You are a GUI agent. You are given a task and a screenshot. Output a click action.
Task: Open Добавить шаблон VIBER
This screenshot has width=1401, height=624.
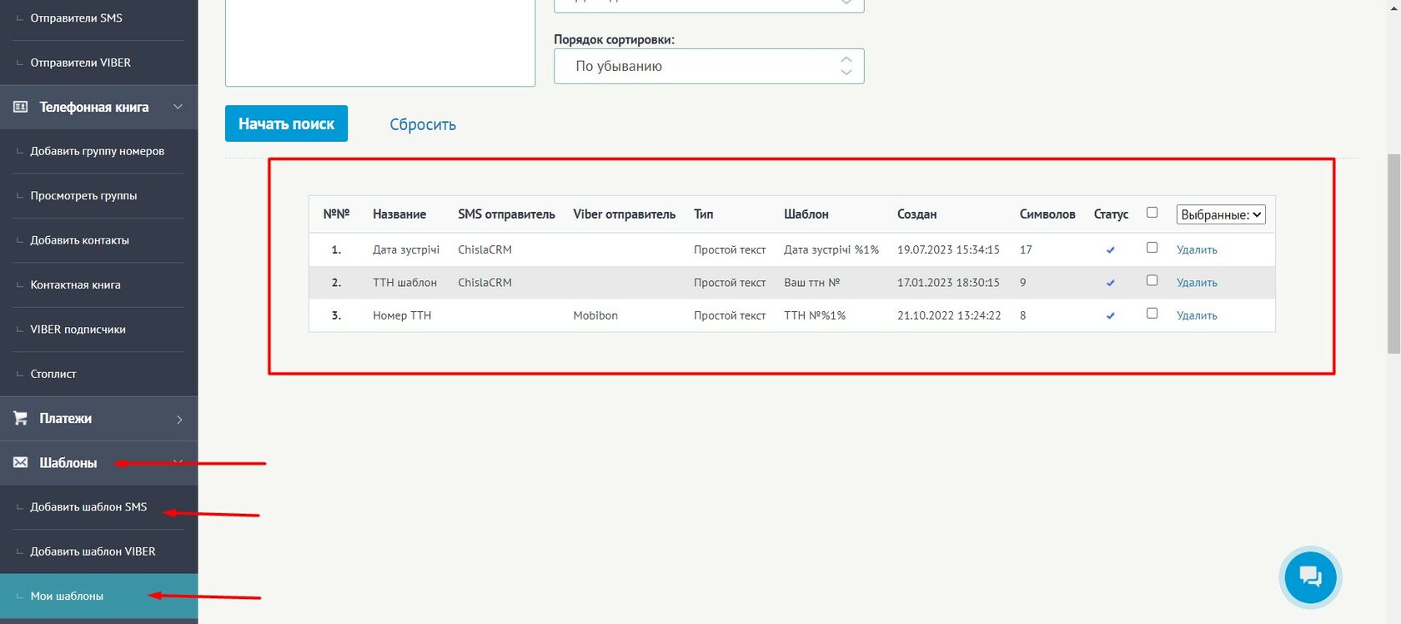[x=93, y=551]
